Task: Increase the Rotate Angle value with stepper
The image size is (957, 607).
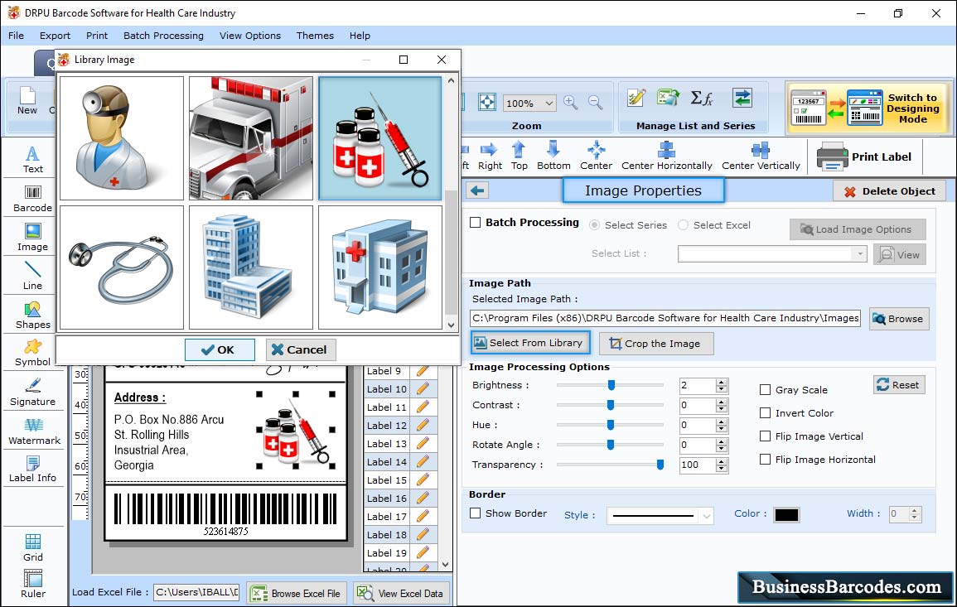Action: pos(722,441)
